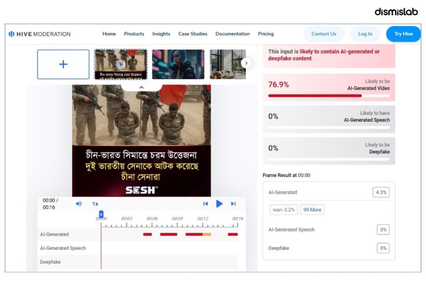Show next samples with the right chevron

click(246, 63)
